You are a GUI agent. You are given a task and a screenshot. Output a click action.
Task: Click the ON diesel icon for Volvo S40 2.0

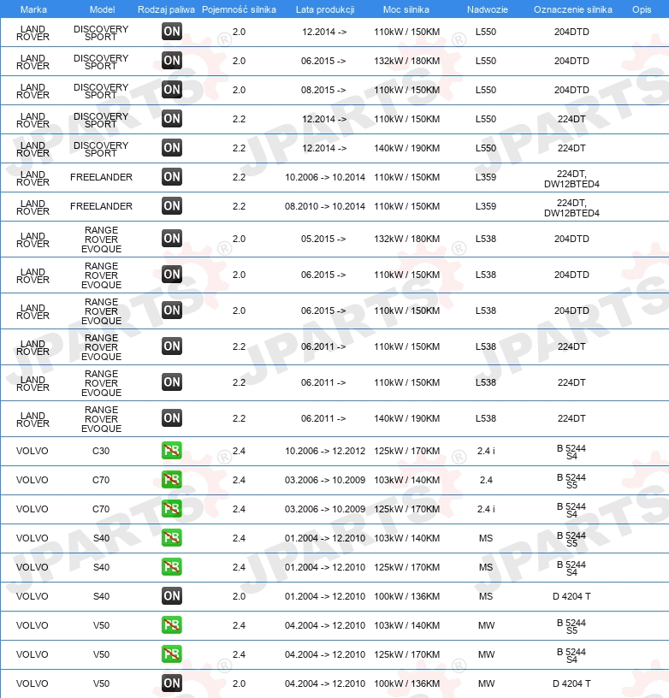pyautogui.click(x=172, y=596)
